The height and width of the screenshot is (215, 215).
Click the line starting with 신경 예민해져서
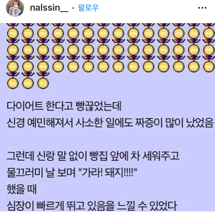coord(110,123)
